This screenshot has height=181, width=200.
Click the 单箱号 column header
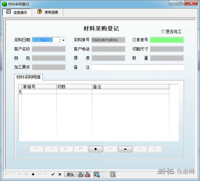39,87
